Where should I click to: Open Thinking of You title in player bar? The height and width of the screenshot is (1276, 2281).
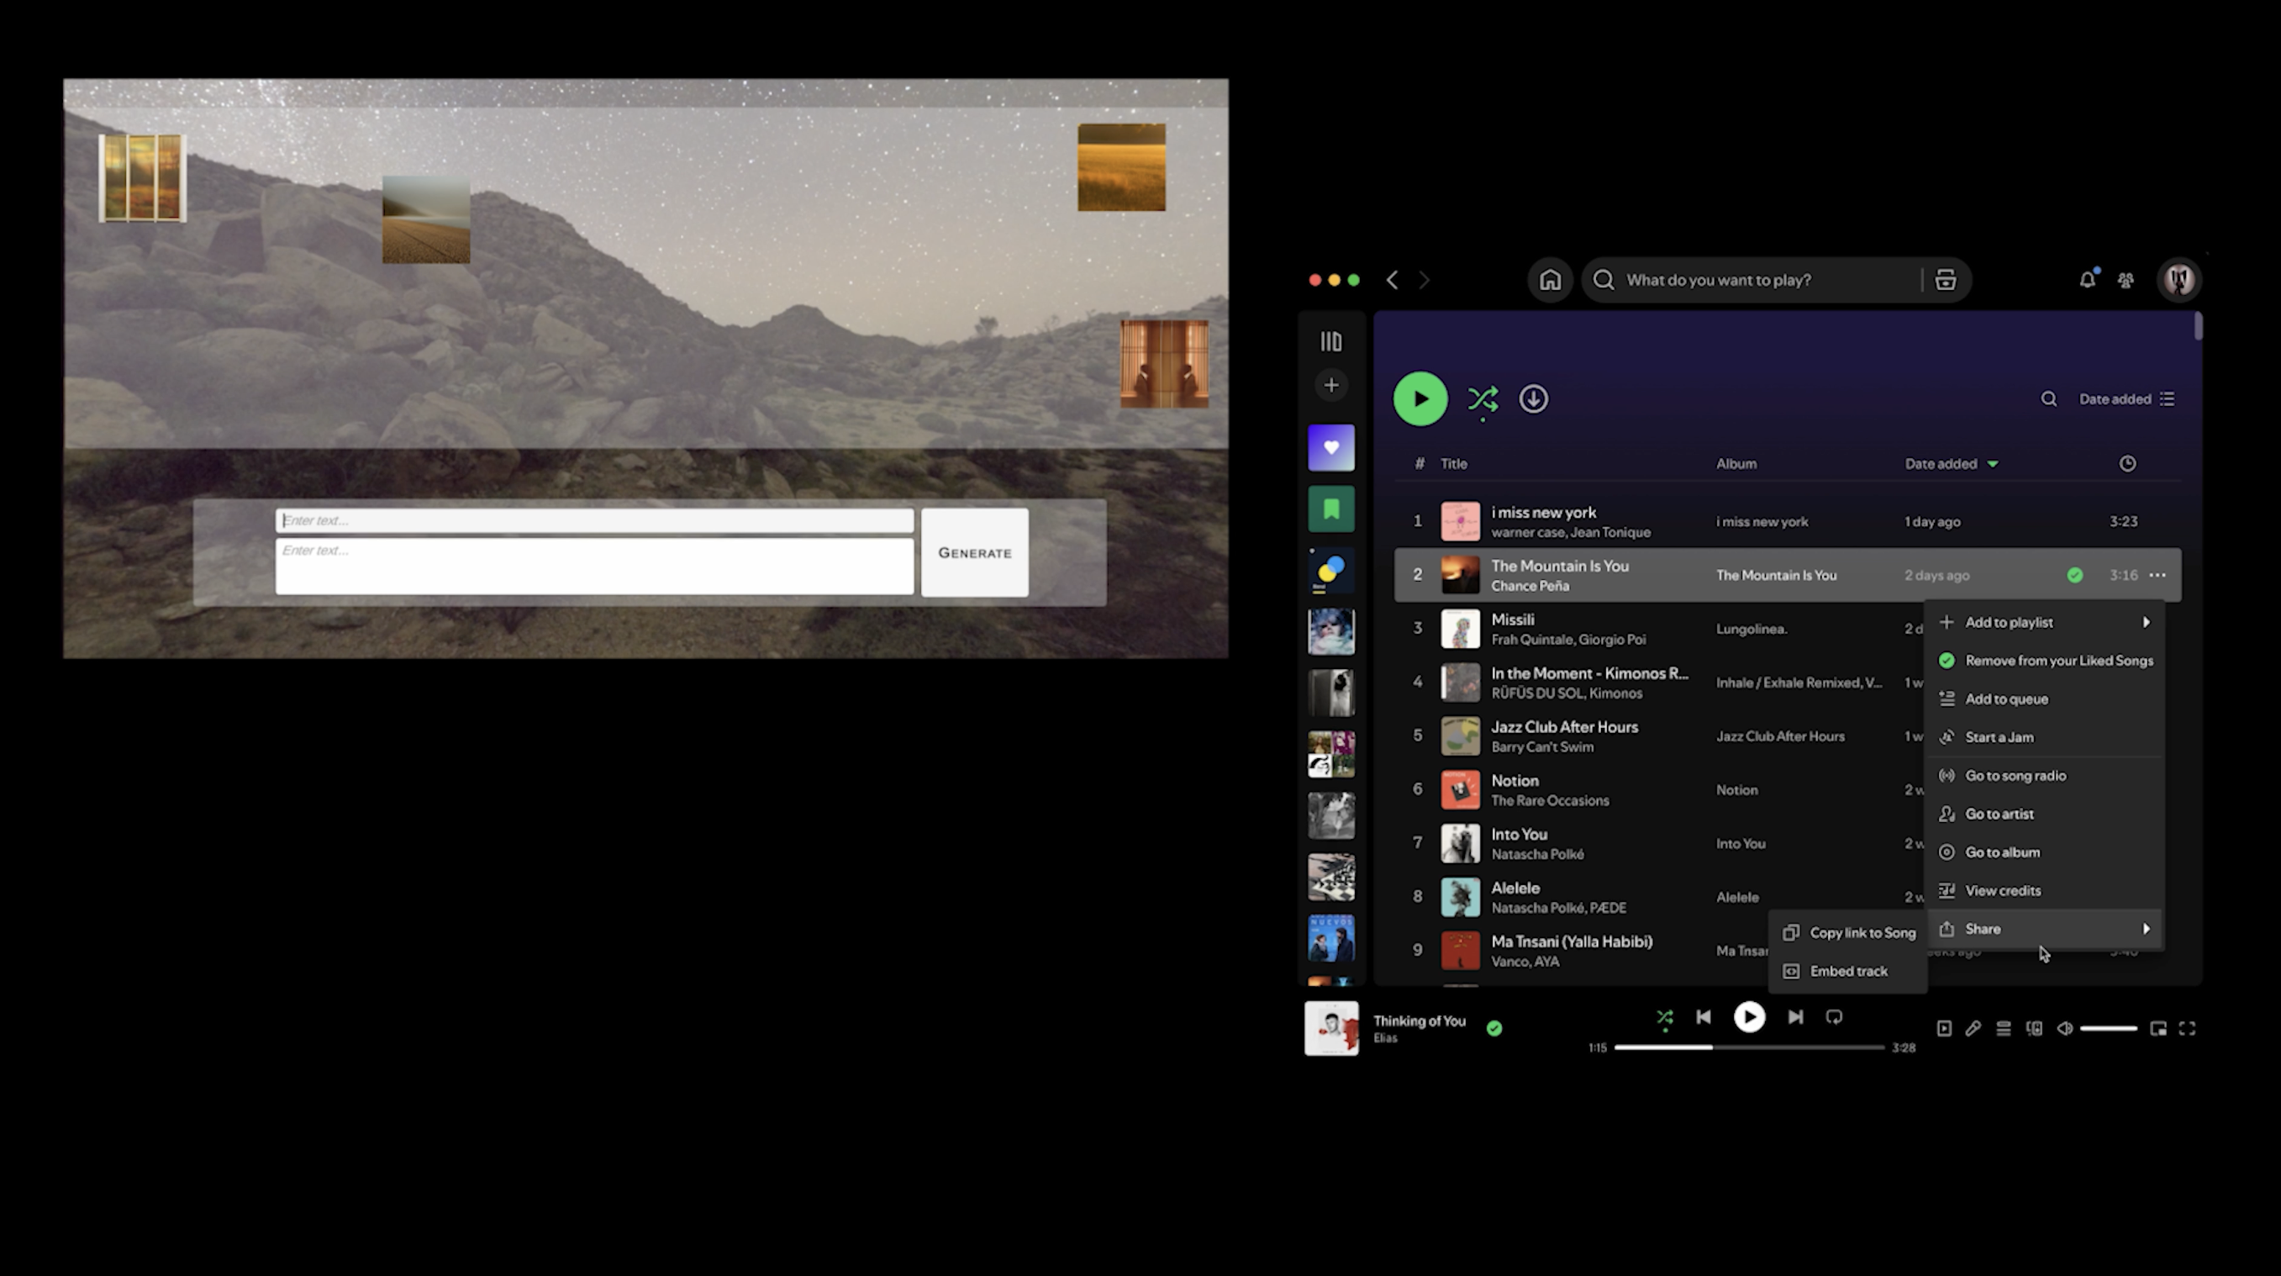point(1420,1021)
